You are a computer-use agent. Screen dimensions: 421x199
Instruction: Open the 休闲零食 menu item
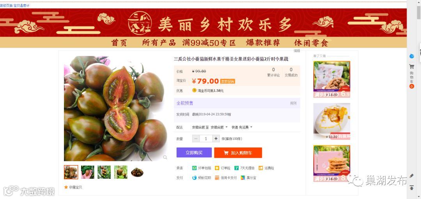pos(311,43)
